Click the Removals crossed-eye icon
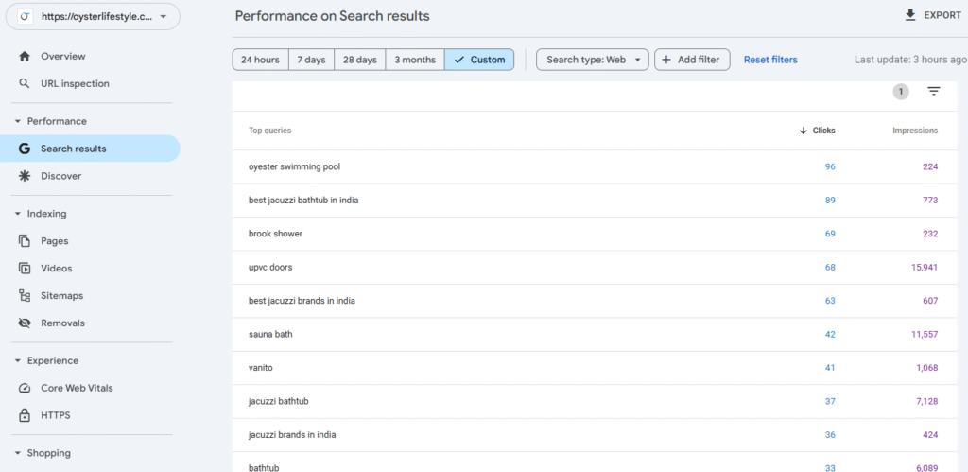The image size is (968, 472). pos(25,323)
